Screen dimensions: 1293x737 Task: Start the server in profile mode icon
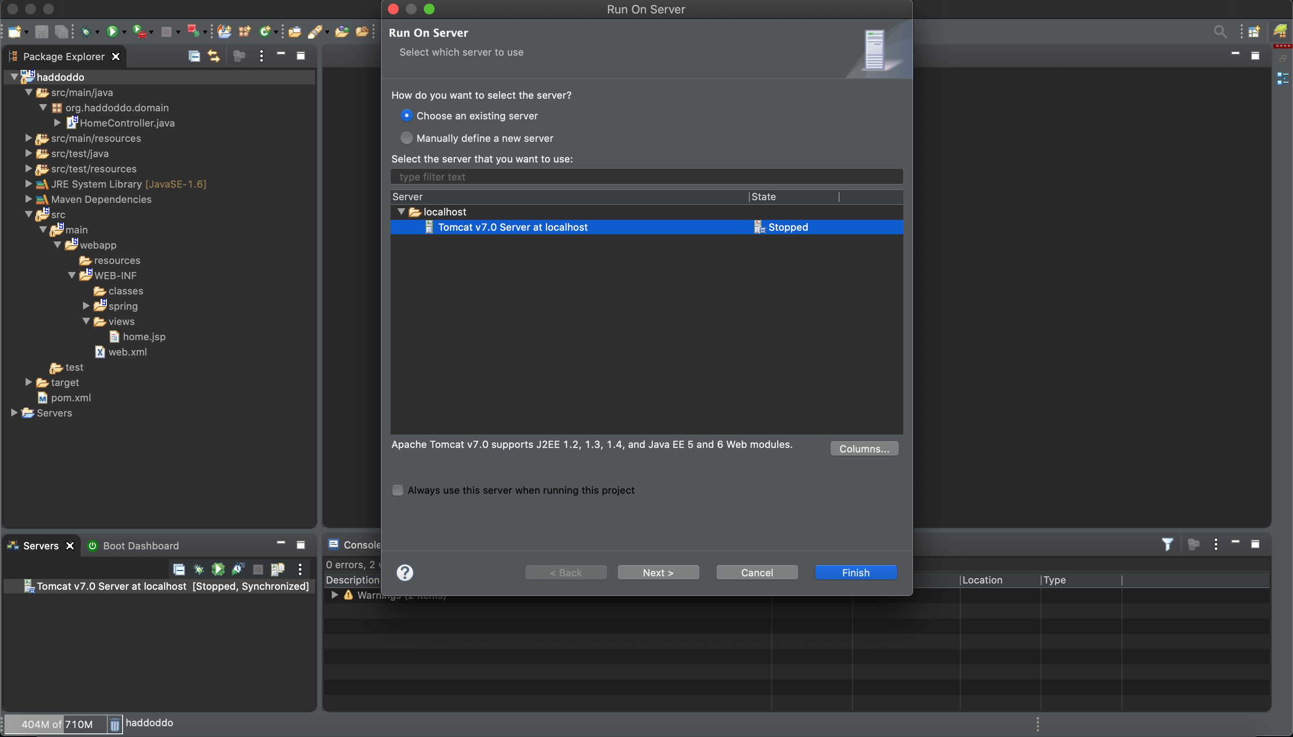point(238,569)
